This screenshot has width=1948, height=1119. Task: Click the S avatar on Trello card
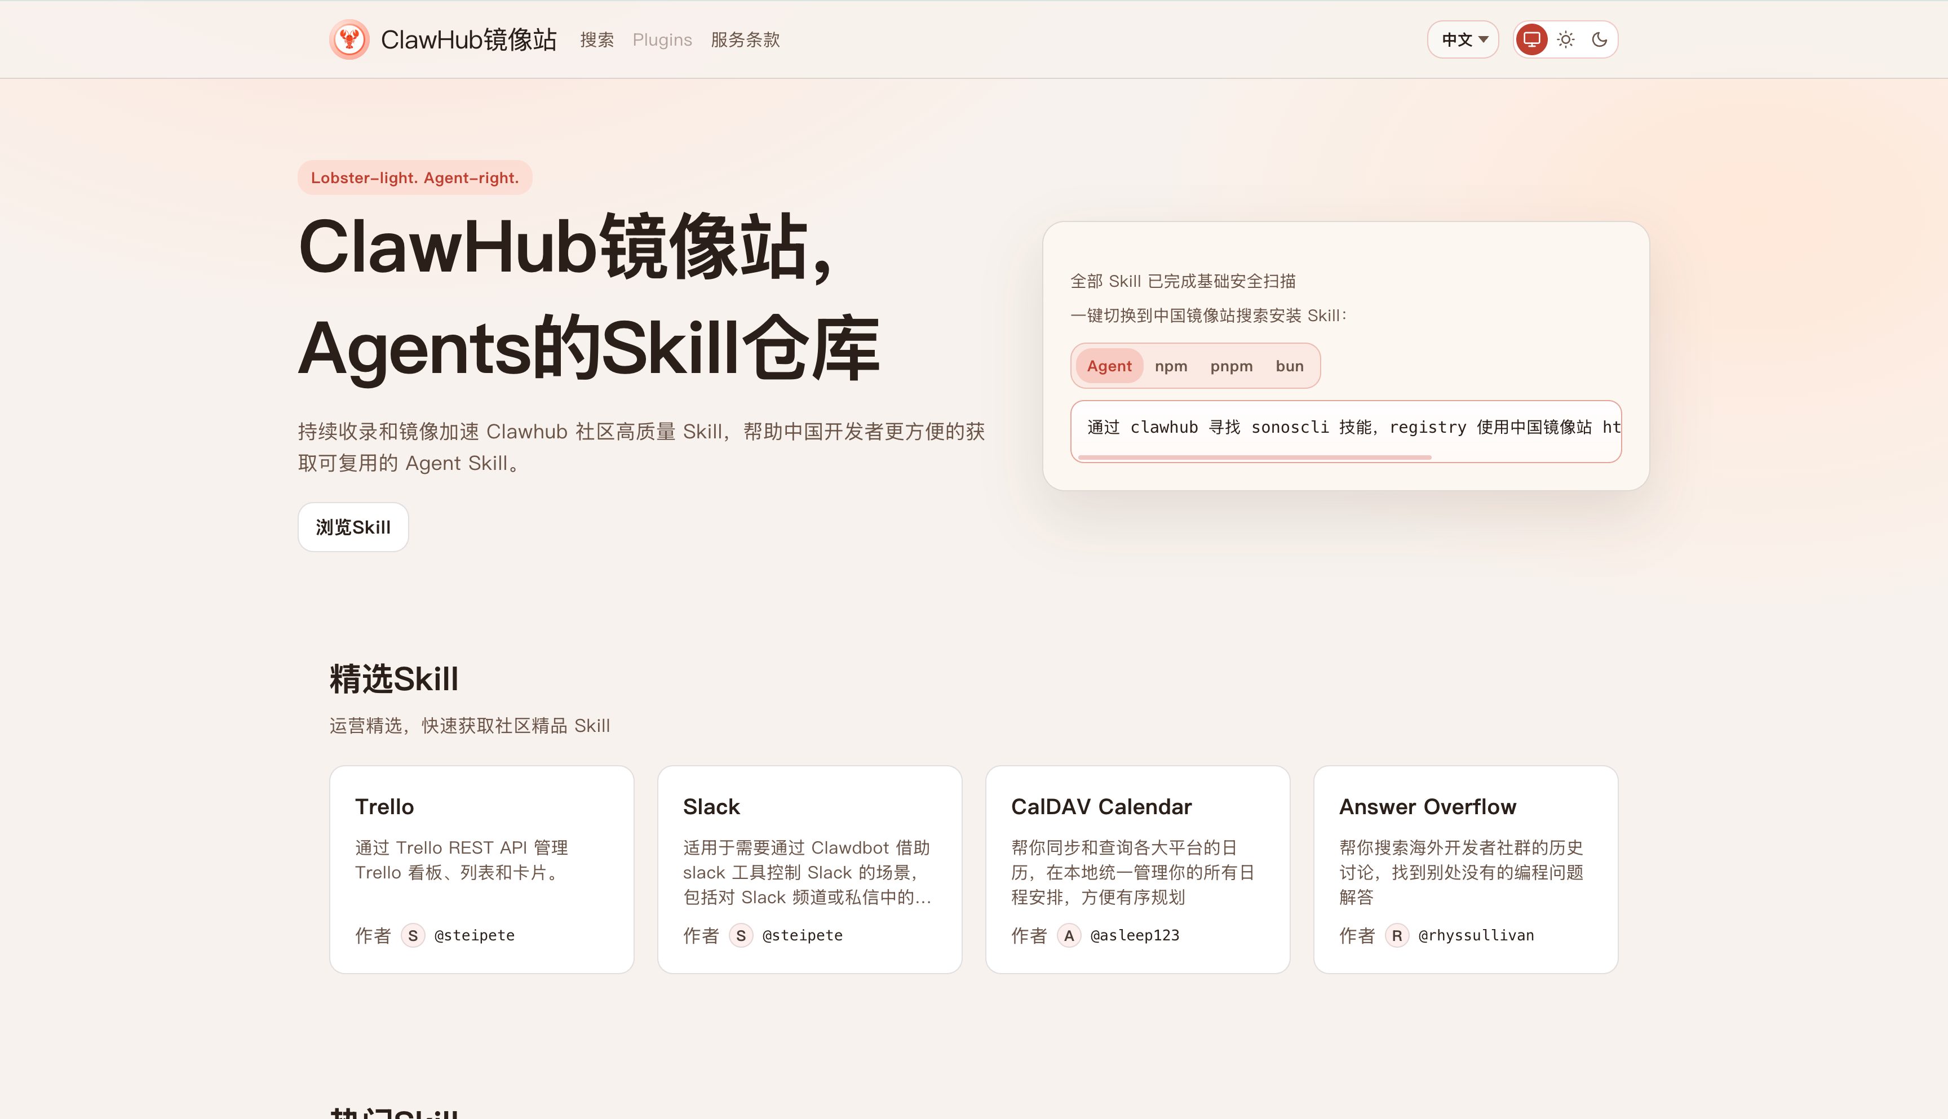[x=413, y=935]
